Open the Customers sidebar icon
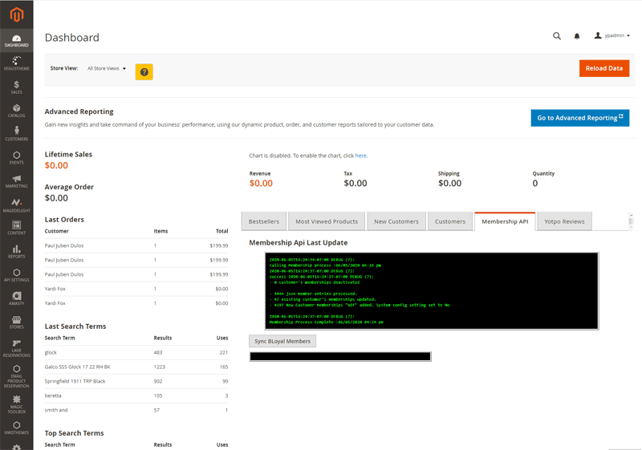 (16, 134)
